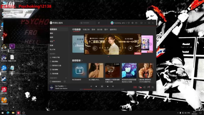
Task: Create a new playlist with plus
Action: click(66, 78)
